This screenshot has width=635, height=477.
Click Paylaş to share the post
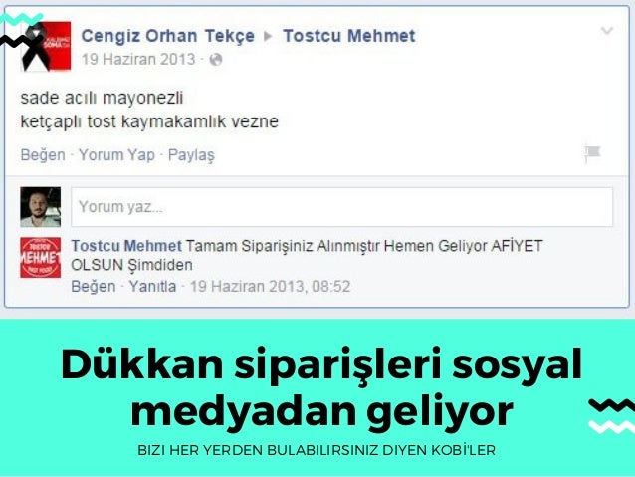click(x=191, y=155)
